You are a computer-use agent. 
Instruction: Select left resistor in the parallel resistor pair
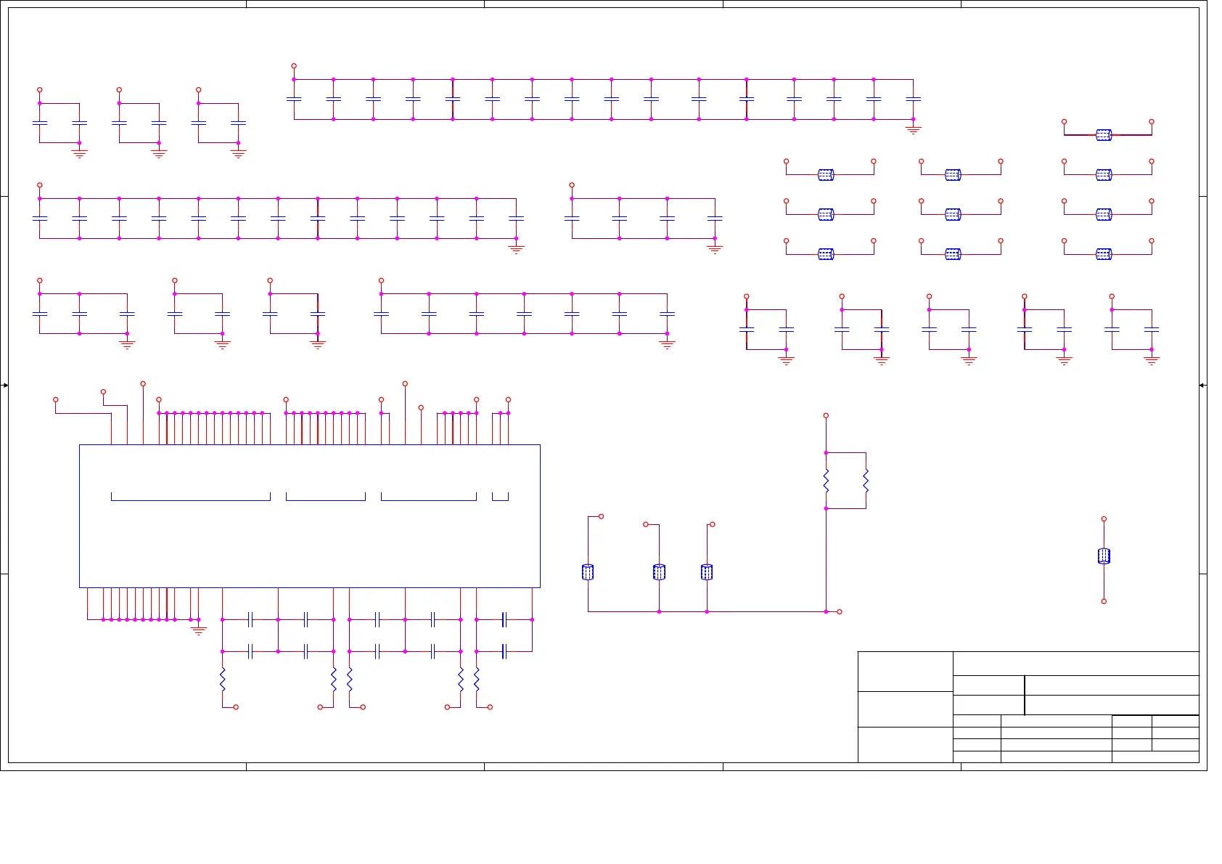[826, 481]
